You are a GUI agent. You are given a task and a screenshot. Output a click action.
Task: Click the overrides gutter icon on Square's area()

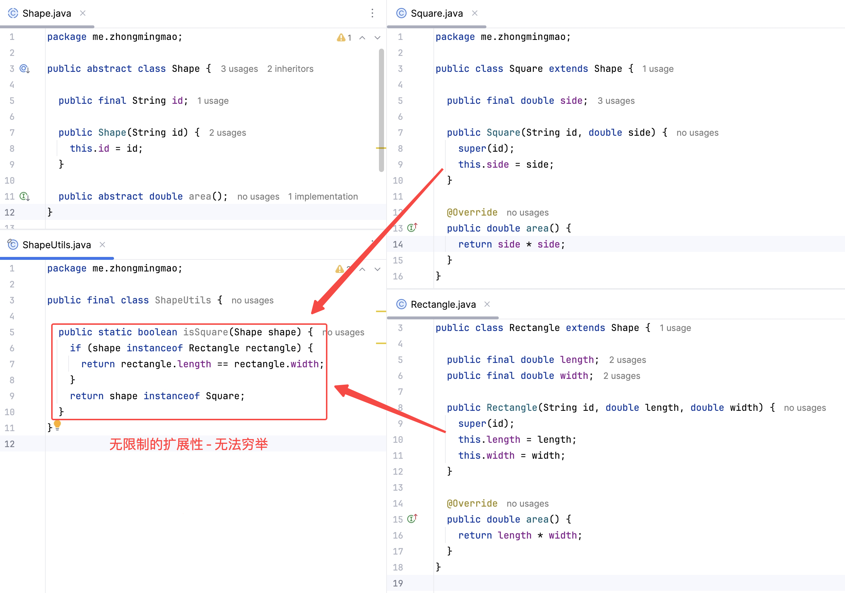pyautogui.click(x=412, y=228)
